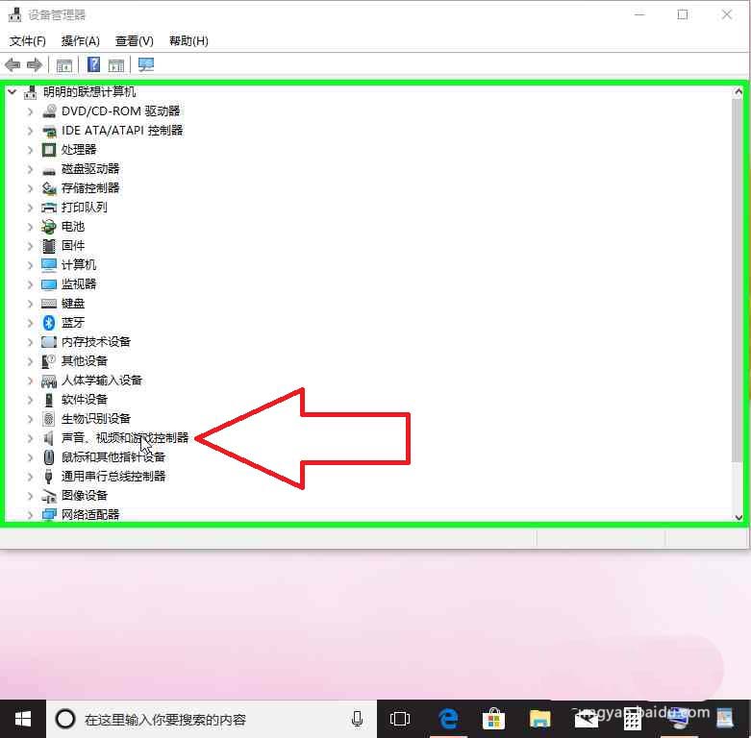Click the blue question mark Help icon
Screen dimensions: 751x738
[x=93, y=64]
